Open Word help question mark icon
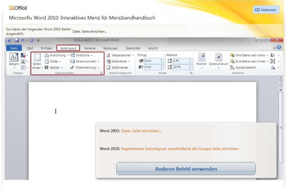The width and height of the screenshot is (287, 191). [x=279, y=47]
